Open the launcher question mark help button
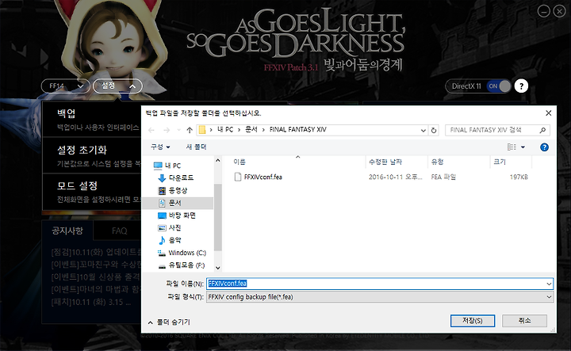Image resolution: width=571 pixels, height=351 pixels. click(521, 86)
